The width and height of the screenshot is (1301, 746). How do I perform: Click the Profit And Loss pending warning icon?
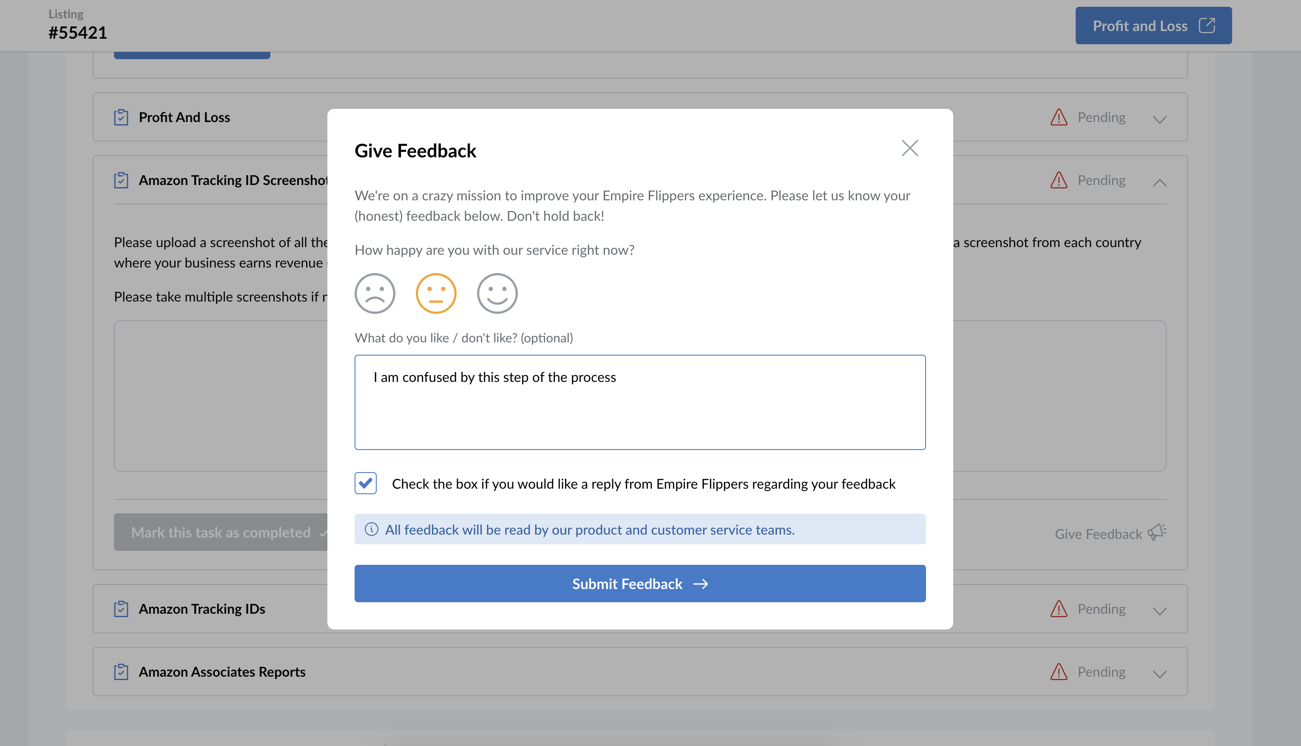[x=1059, y=117]
